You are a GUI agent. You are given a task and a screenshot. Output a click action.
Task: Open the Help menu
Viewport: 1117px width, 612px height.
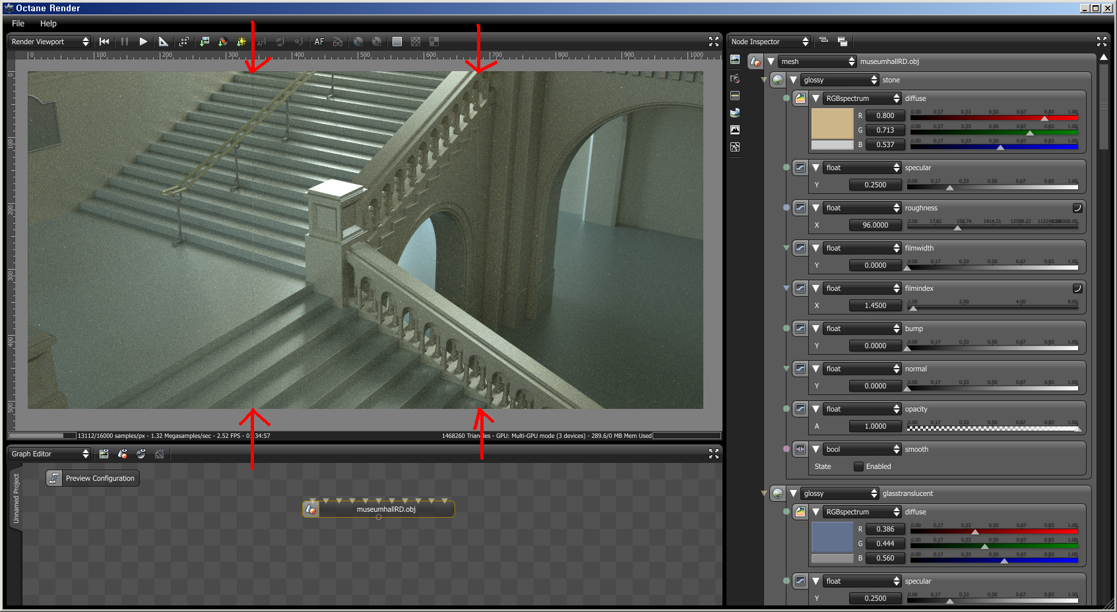pyautogui.click(x=48, y=23)
